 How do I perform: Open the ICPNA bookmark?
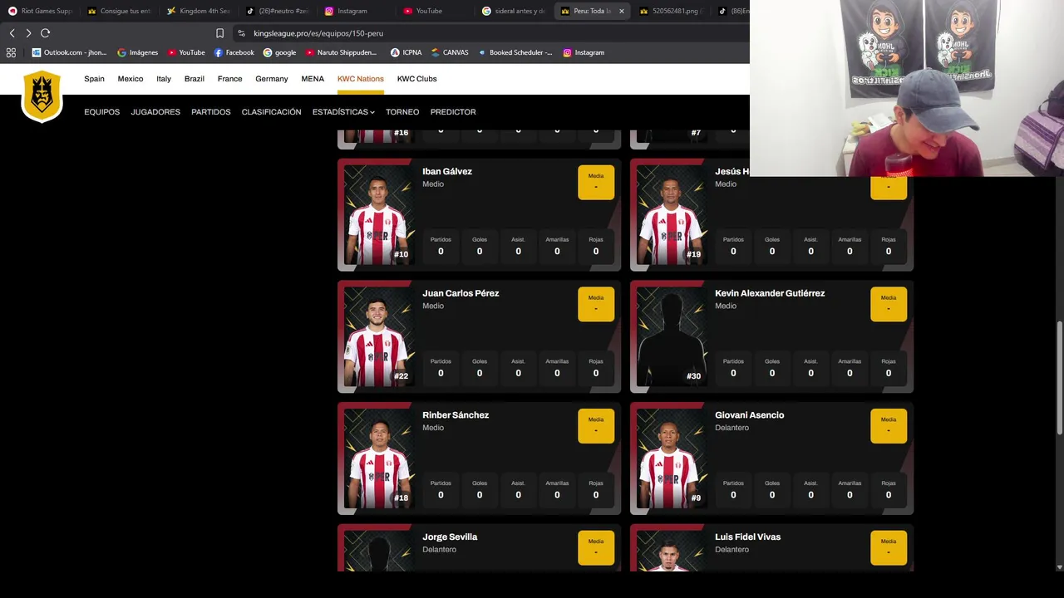pyautogui.click(x=406, y=52)
